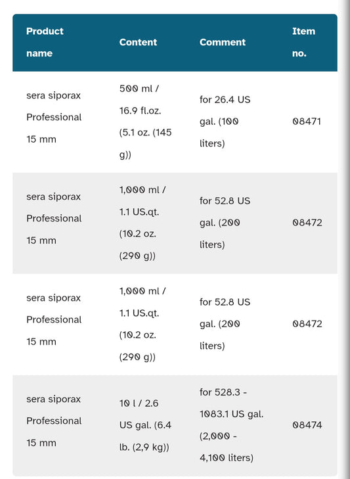Click first 1,000 ml content cell
Viewport: 350px width, 479px height.
tap(142, 222)
